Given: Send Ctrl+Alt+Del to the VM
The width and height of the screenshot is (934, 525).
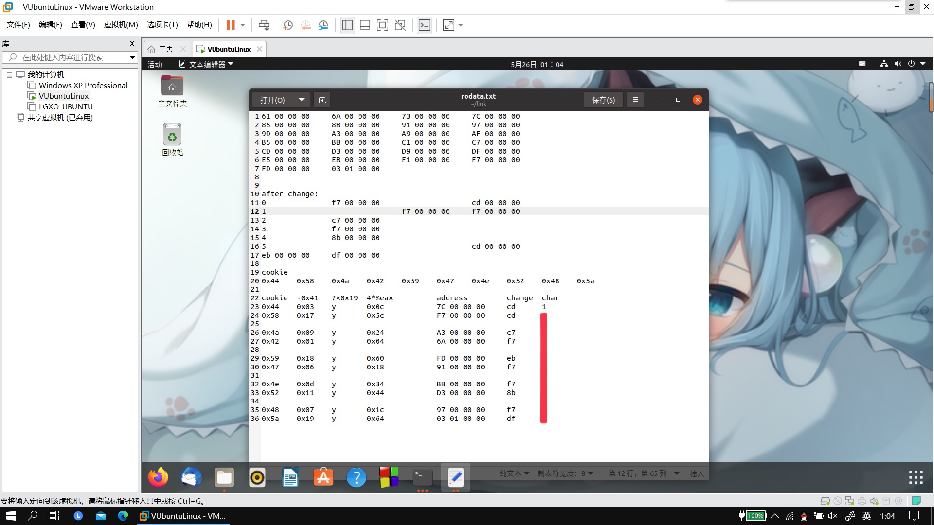Looking at the screenshot, I should [264, 25].
